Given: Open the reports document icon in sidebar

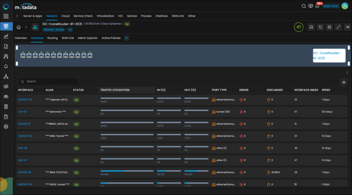Looking at the screenshot, I should tap(6, 46).
